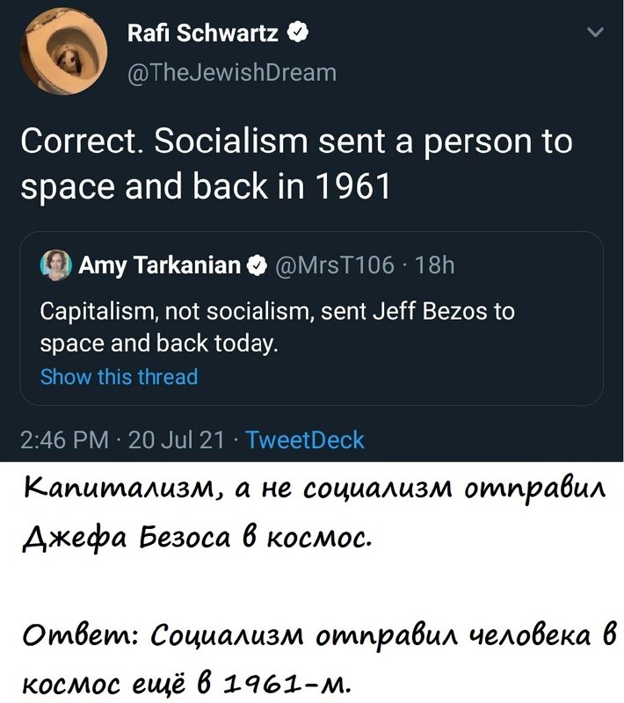The image size is (624, 703).
Task: Open the @TheJewishDream handle
Action: tap(232, 71)
